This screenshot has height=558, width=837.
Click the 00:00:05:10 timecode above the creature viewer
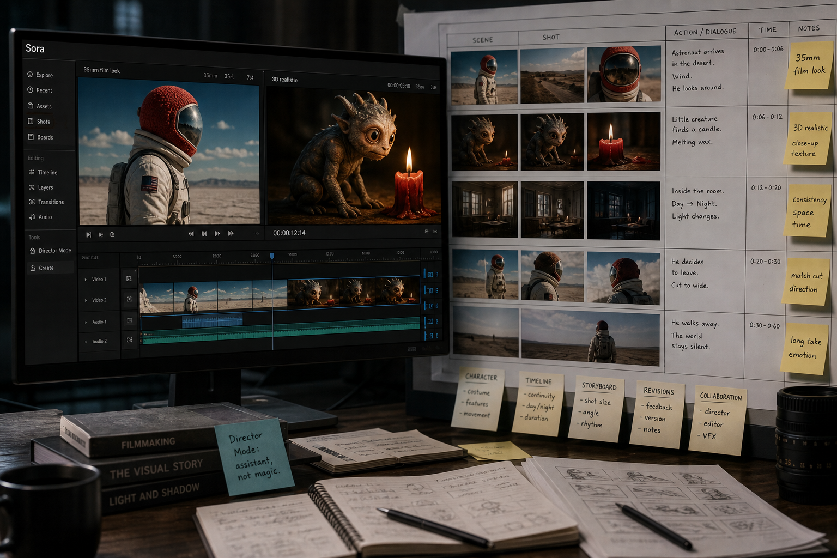(399, 86)
